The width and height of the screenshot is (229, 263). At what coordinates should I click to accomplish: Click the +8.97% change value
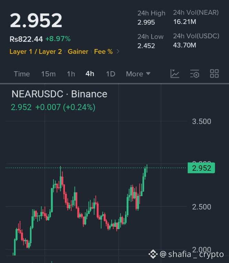(x=58, y=39)
